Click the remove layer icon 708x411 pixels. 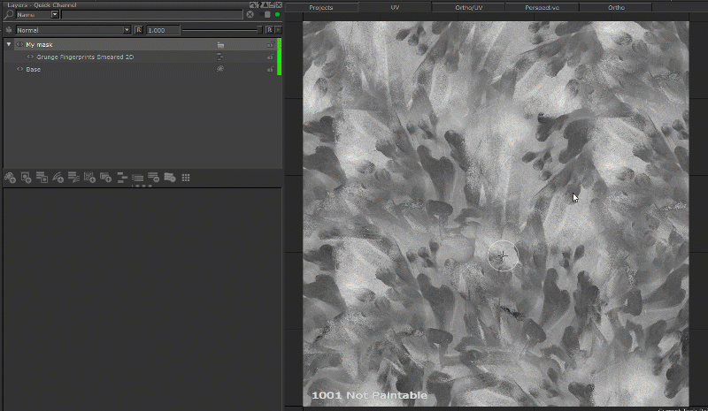click(153, 178)
